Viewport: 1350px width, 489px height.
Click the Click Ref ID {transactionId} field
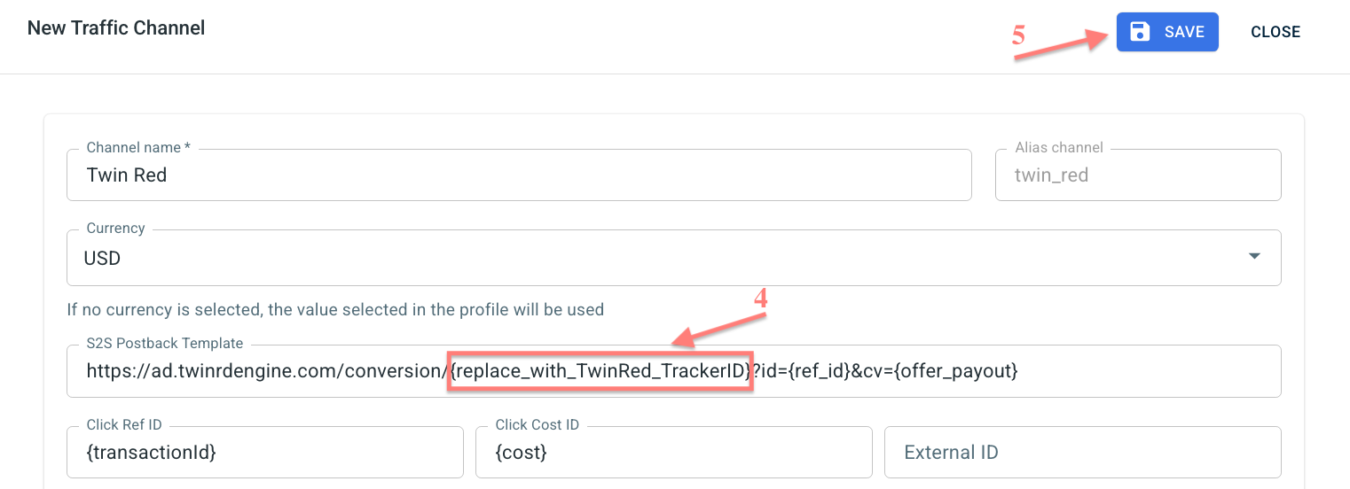[265, 452]
